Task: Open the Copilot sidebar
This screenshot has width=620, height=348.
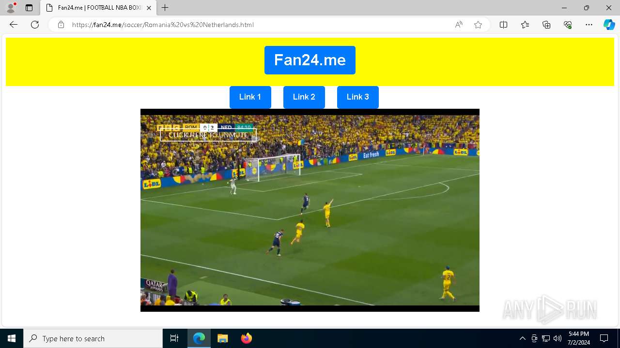Action: [x=609, y=25]
